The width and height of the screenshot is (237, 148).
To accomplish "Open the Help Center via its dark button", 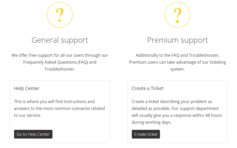I will tap(33, 134).
